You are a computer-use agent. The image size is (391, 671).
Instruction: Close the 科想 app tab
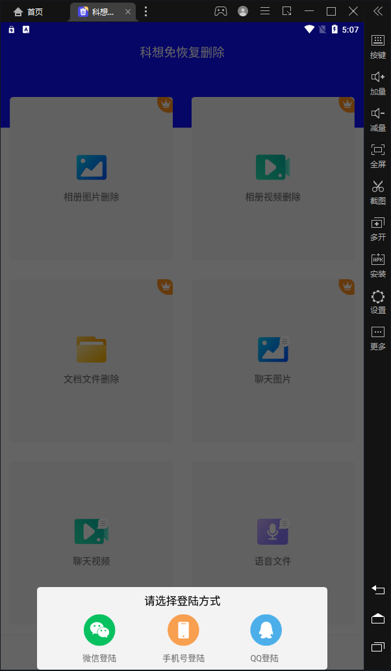(x=128, y=12)
